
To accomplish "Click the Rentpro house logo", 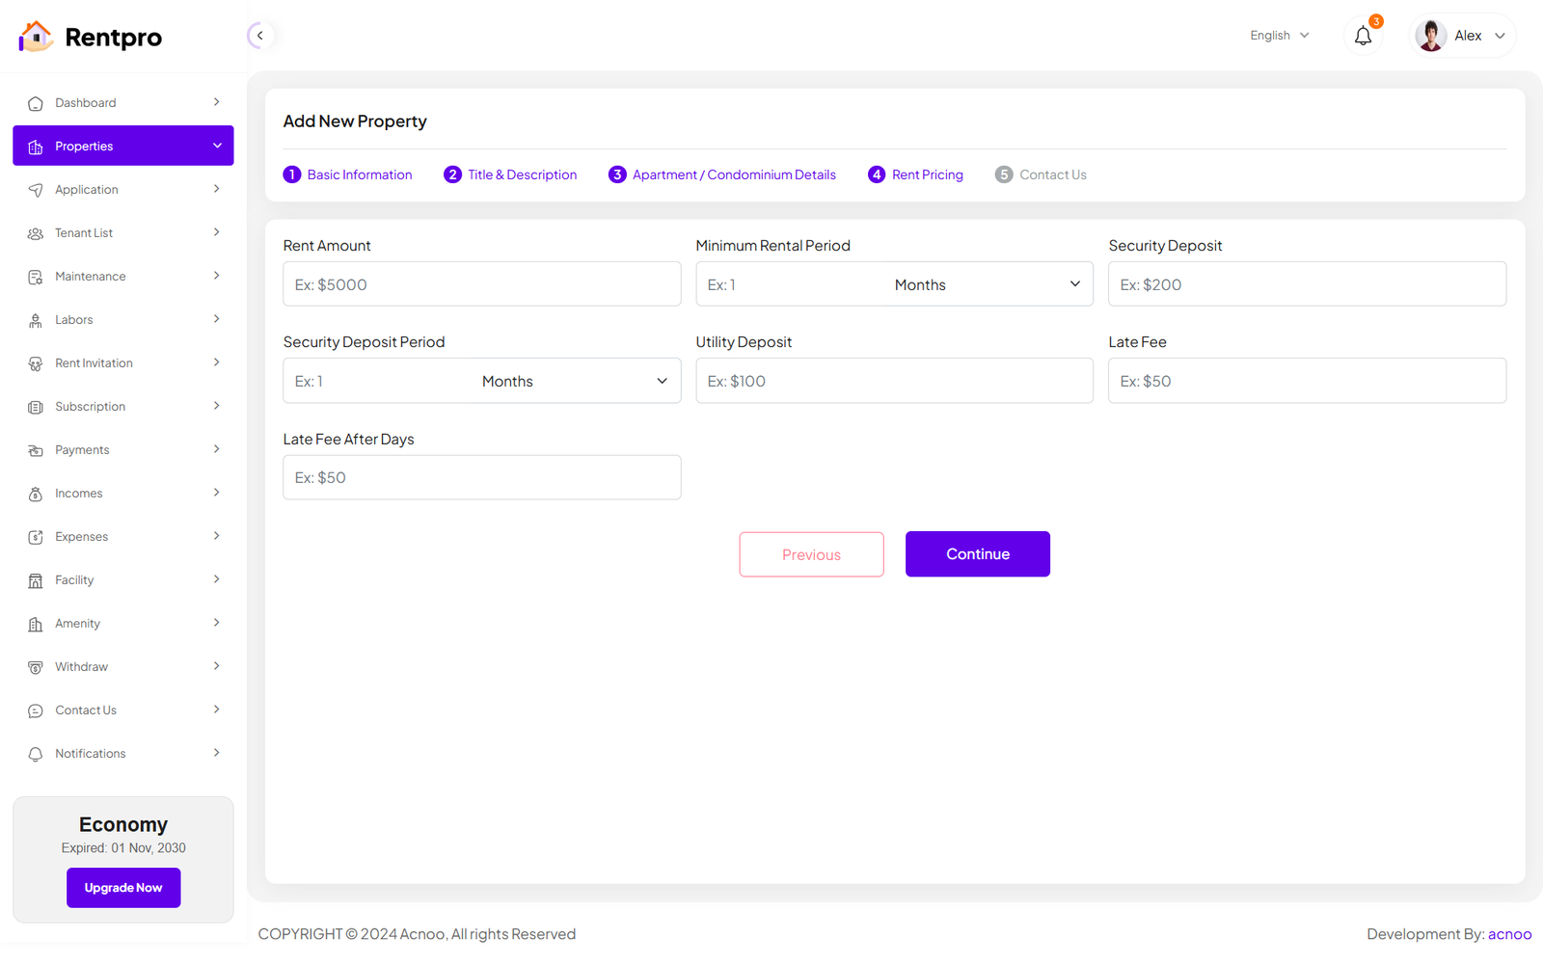I will coord(36,37).
